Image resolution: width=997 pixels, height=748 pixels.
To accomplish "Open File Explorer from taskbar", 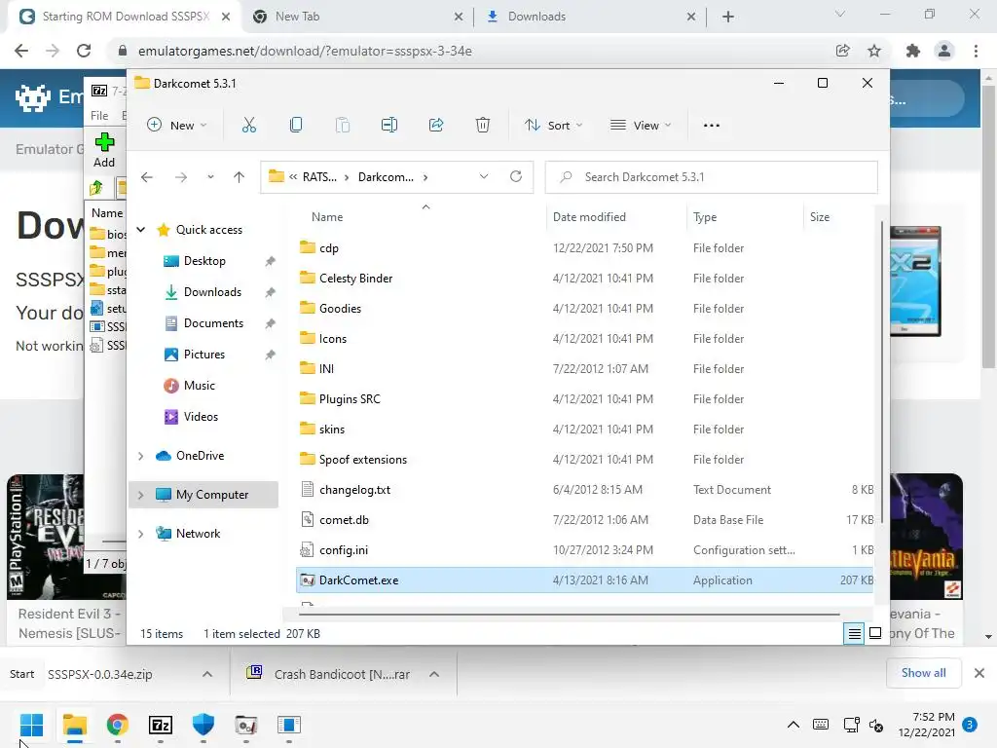I will click(74, 725).
